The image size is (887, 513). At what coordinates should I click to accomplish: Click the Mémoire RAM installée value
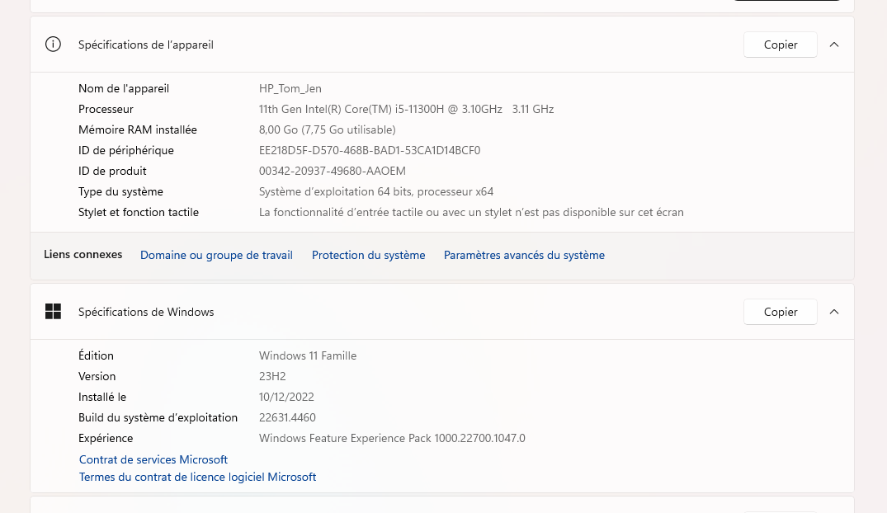pos(327,129)
